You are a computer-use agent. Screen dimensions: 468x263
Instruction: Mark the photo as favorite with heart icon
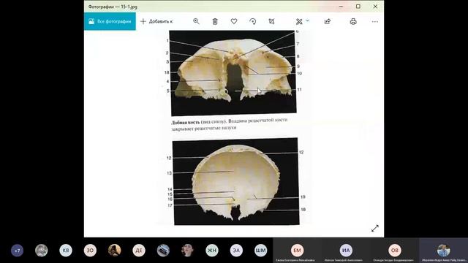click(234, 21)
